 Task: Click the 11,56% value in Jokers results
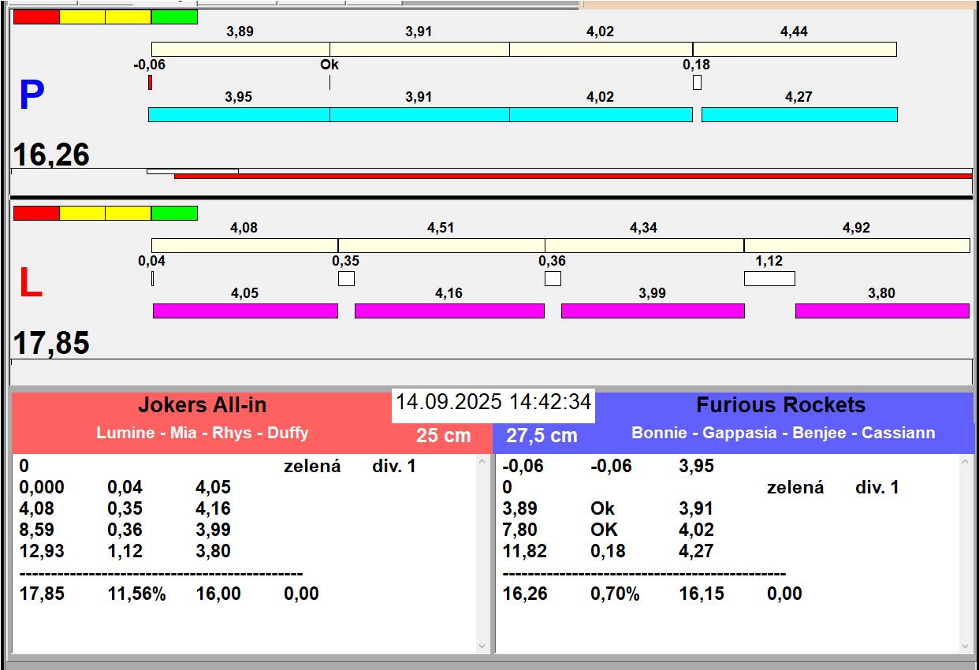click(x=136, y=594)
